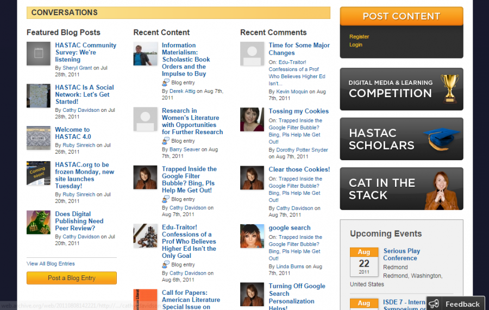
Task: Click Dorothy Potter Snyder's avatar
Action: (x=252, y=119)
